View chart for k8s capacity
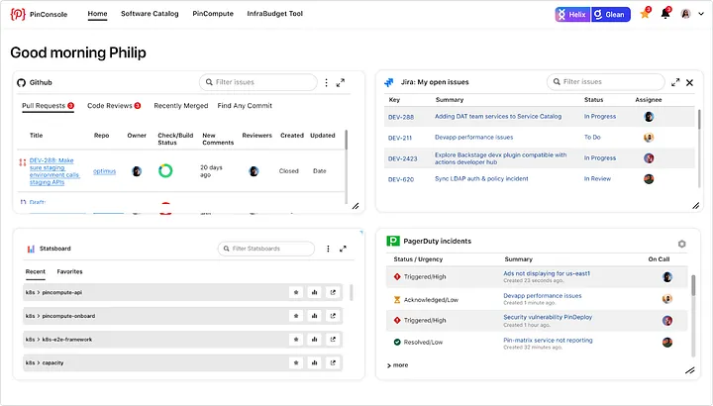This screenshot has width=713, height=406. (x=314, y=362)
